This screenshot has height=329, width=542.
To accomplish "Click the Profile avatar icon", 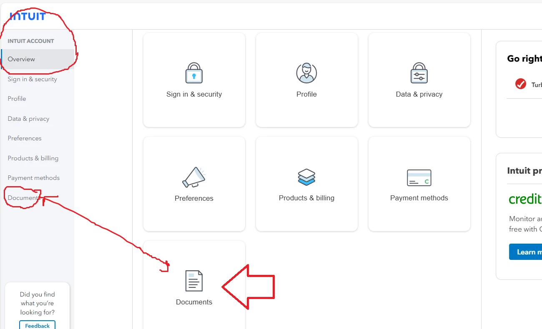I will (306, 73).
